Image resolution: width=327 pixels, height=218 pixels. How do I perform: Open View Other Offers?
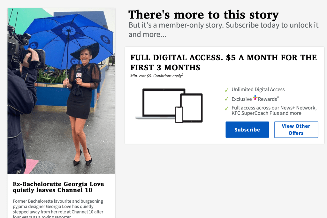coord(296,130)
